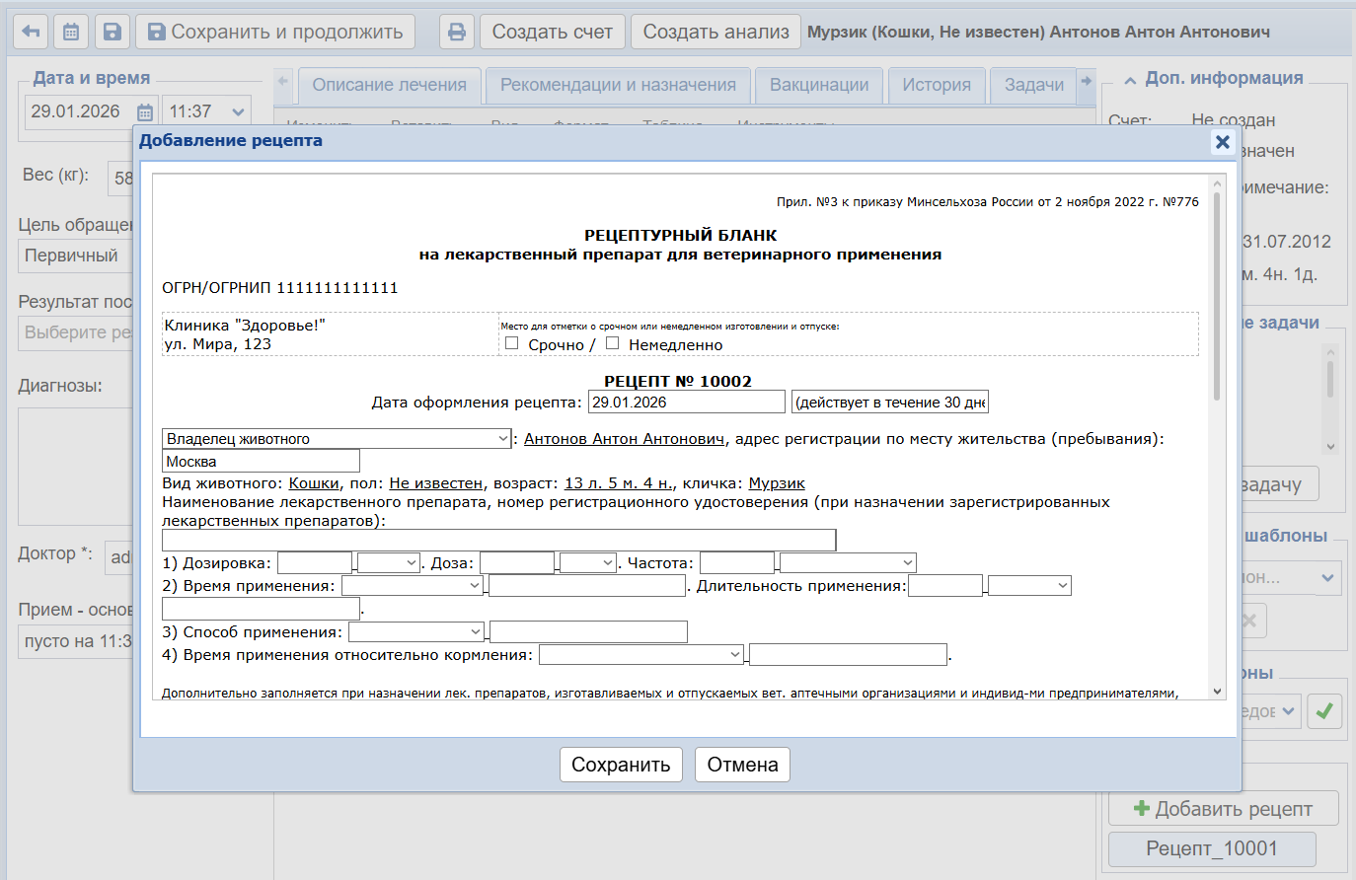Click Сохранить button in dialog
This screenshot has height=880, width=1356.
pos(621,765)
